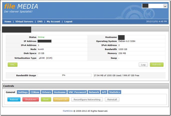The width and height of the screenshot is (171, 116).
Task: Open the Hostname tab
Action: (x=60, y=92)
